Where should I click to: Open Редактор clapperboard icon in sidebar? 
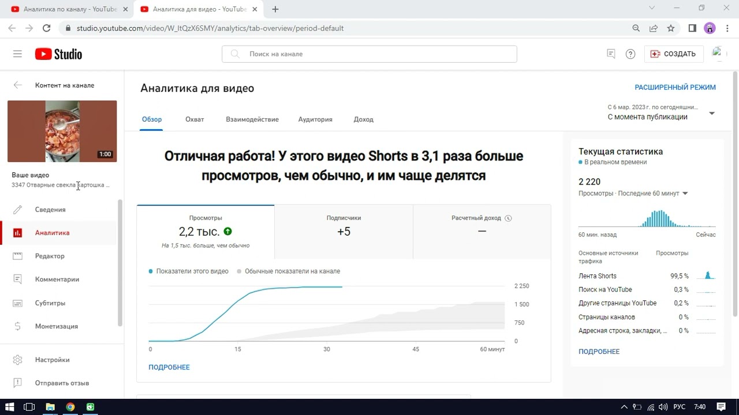[x=18, y=256]
